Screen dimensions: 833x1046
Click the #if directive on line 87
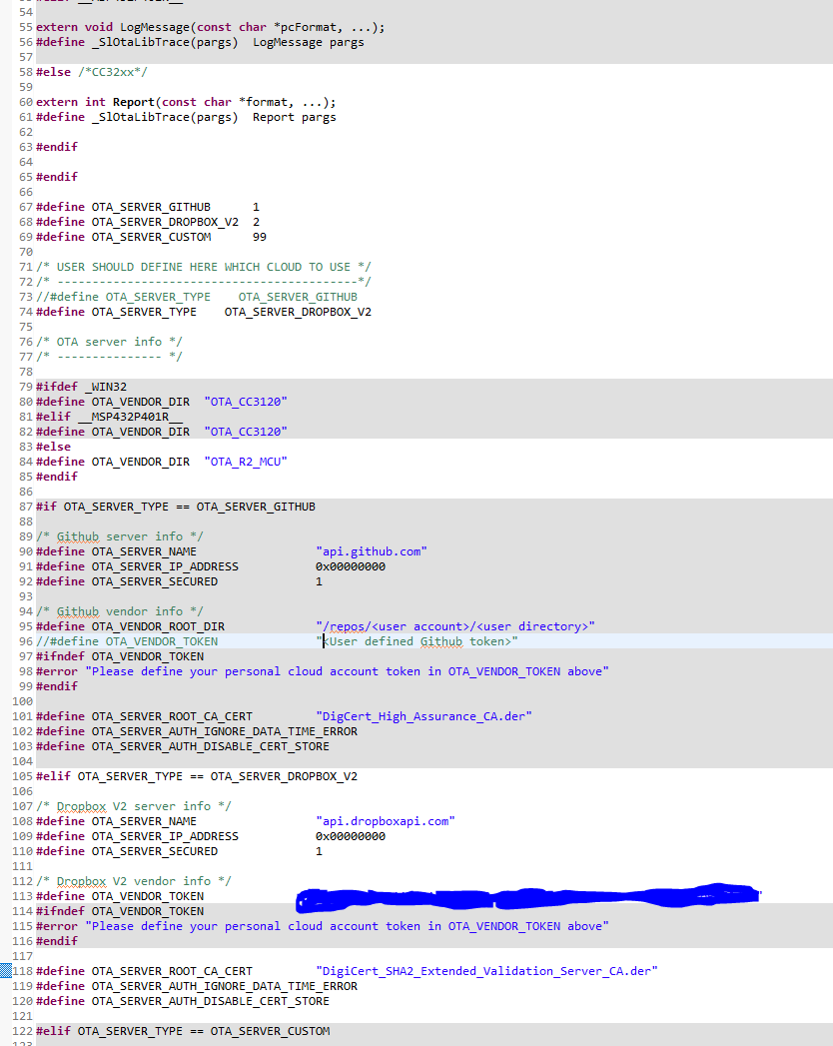pyautogui.click(x=46, y=507)
